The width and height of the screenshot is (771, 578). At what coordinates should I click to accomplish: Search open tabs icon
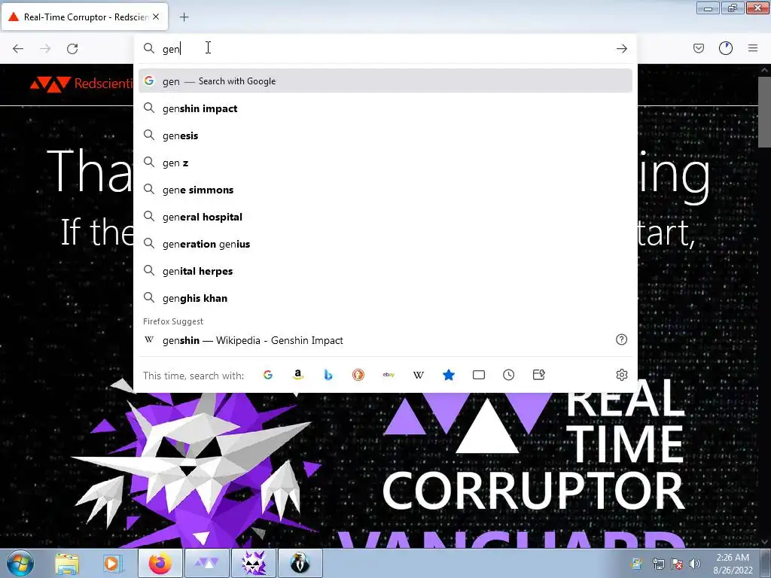click(x=478, y=375)
